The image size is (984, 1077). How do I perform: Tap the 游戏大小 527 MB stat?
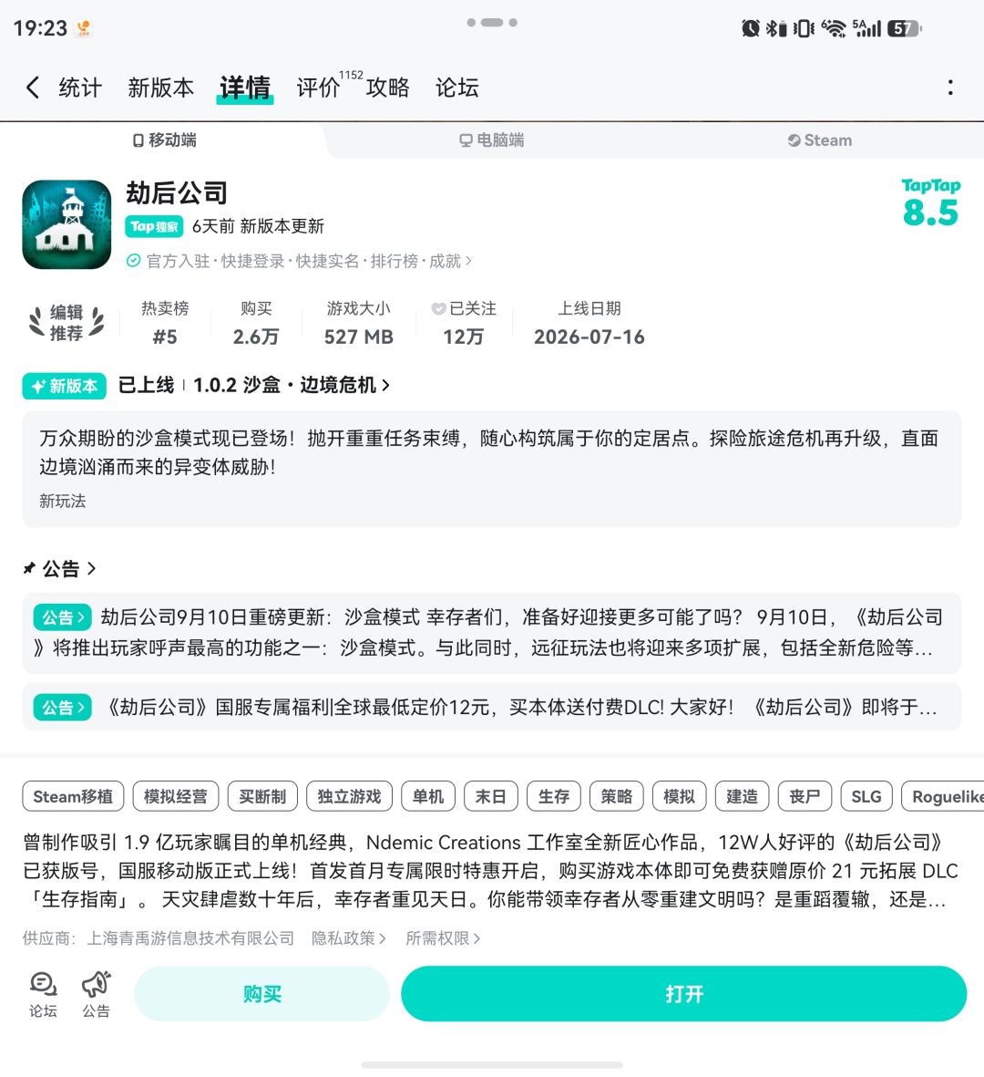359,323
